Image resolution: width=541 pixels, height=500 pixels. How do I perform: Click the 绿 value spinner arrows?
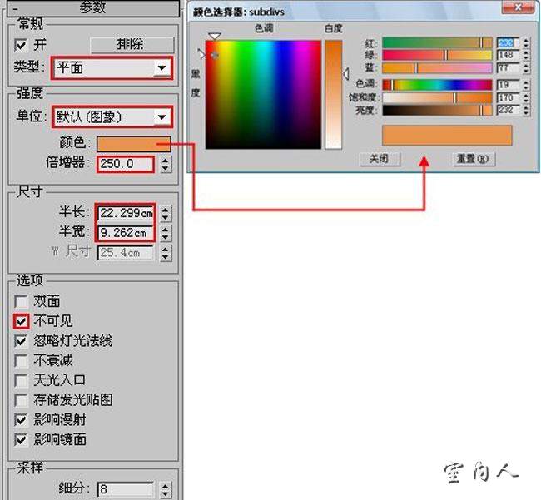(526, 55)
